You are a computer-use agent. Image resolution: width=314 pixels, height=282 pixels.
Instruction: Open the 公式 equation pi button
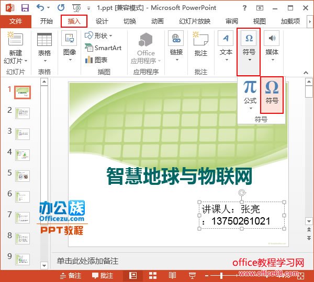[x=250, y=95]
